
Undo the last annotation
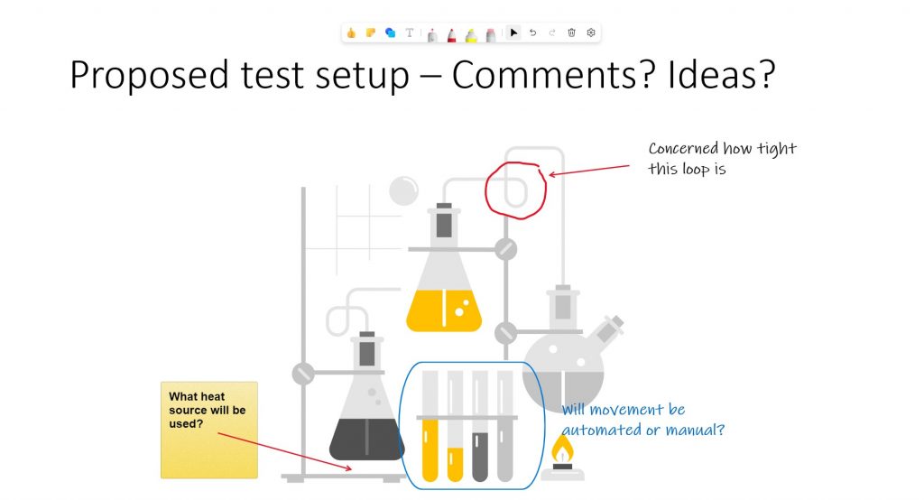(x=532, y=33)
